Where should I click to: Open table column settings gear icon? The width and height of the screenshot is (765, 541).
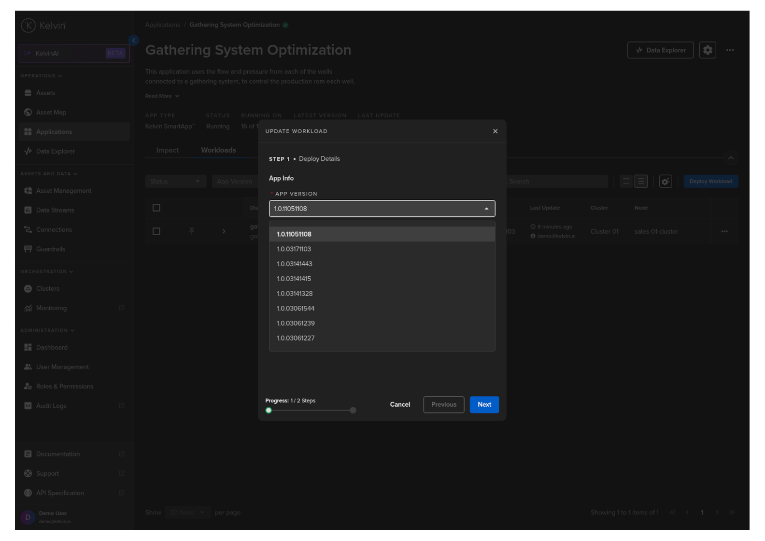pos(665,182)
